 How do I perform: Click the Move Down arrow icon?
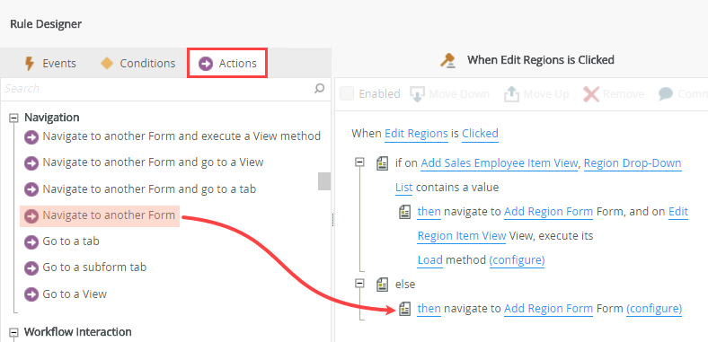click(417, 94)
